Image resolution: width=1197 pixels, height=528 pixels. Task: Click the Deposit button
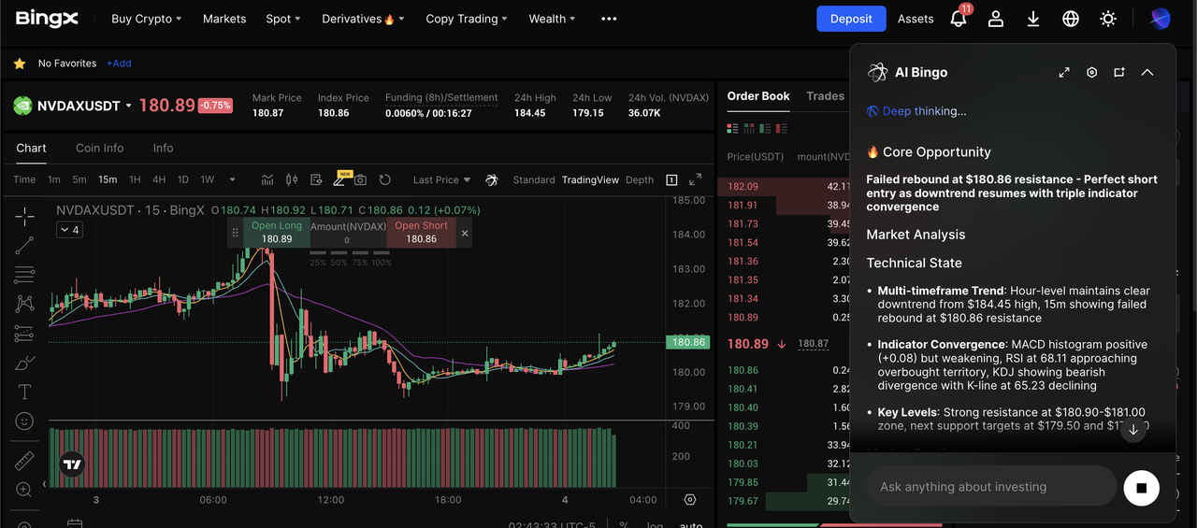click(x=850, y=19)
